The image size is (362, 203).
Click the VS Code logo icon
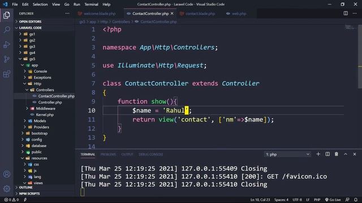pos(5,4)
